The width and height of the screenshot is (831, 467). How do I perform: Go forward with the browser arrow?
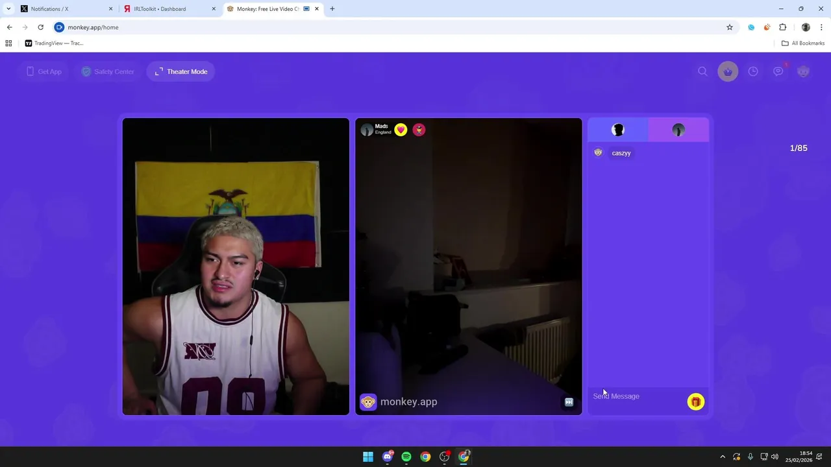[25, 27]
